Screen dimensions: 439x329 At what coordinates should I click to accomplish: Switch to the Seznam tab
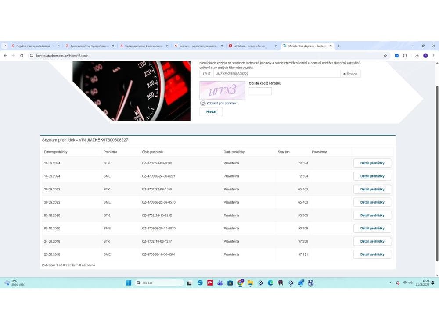[198, 46]
